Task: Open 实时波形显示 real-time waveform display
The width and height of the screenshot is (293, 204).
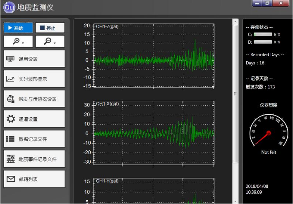Action: 34,79
